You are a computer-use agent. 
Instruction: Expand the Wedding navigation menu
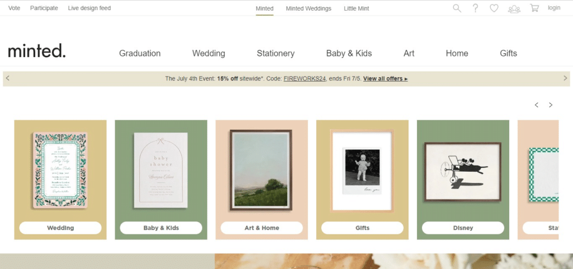point(209,54)
